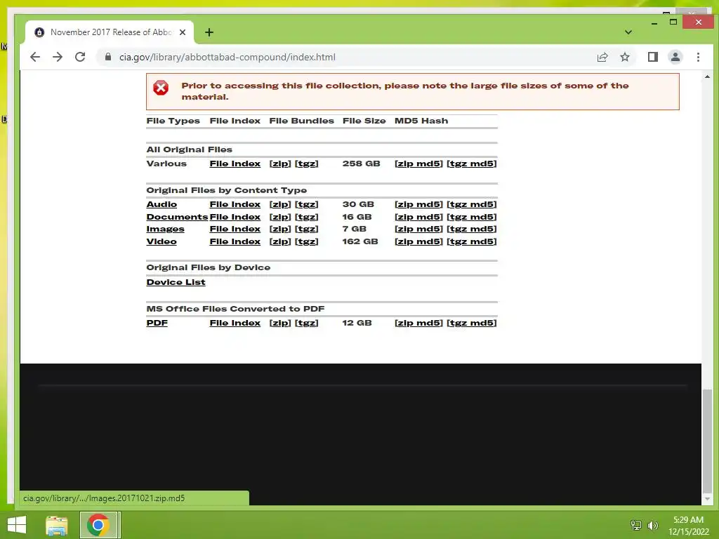
Task: Open the PDF File Index
Action: (x=235, y=323)
